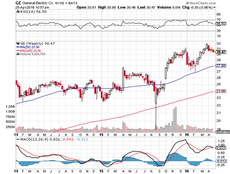The height and width of the screenshot is (174, 230).
Task: Click the 16 year marker on price axis
Action: click(x=187, y=135)
